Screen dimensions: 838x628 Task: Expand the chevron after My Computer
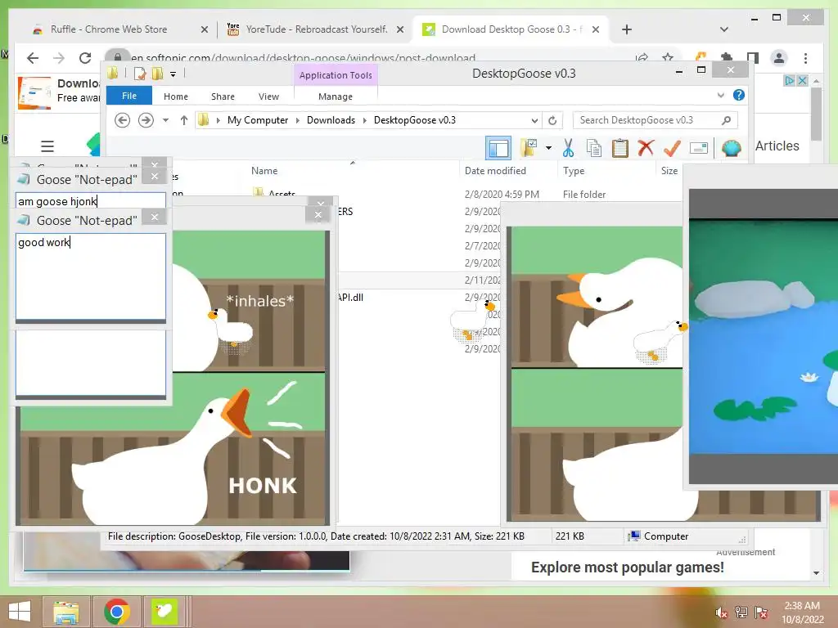(x=298, y=120)
